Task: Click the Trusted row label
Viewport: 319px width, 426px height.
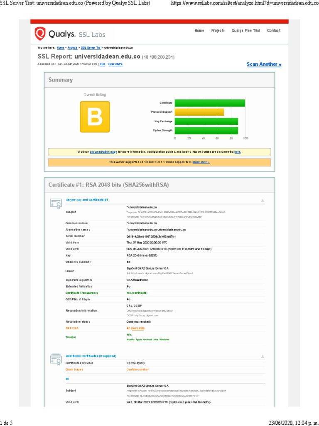Action: (71, 337)
